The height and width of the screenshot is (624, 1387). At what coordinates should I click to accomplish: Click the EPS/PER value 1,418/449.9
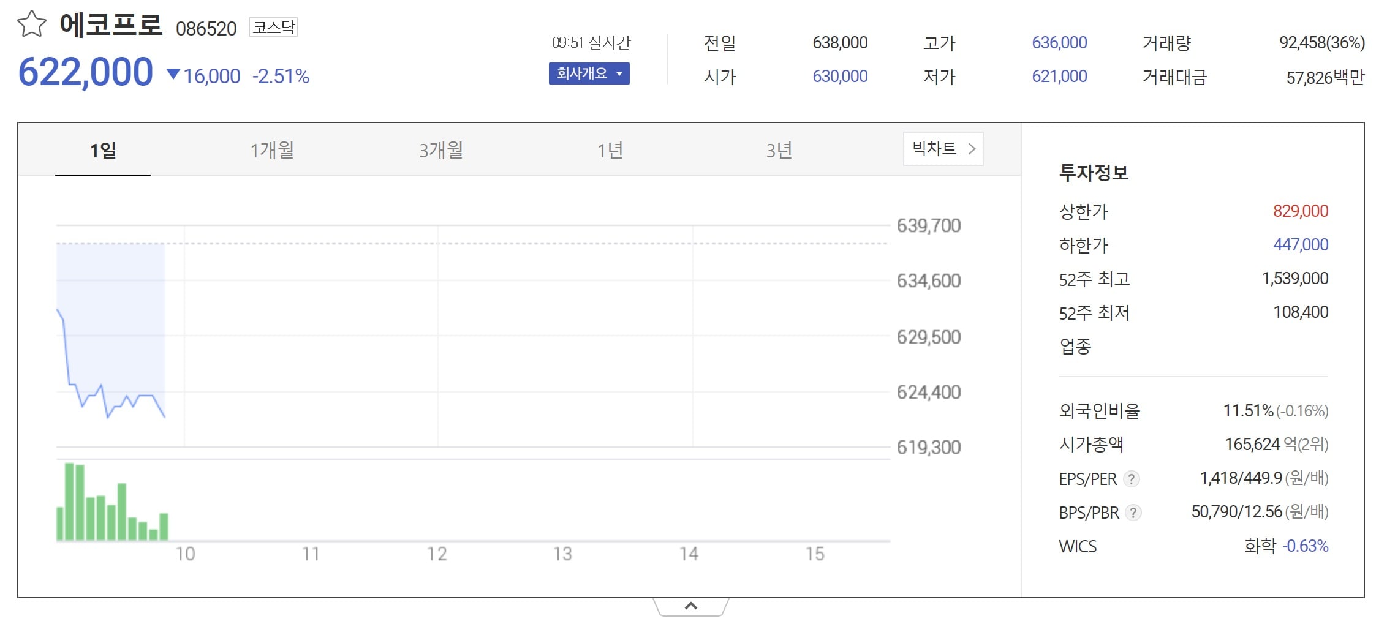pyautogui.click(x=1241, y=478)
